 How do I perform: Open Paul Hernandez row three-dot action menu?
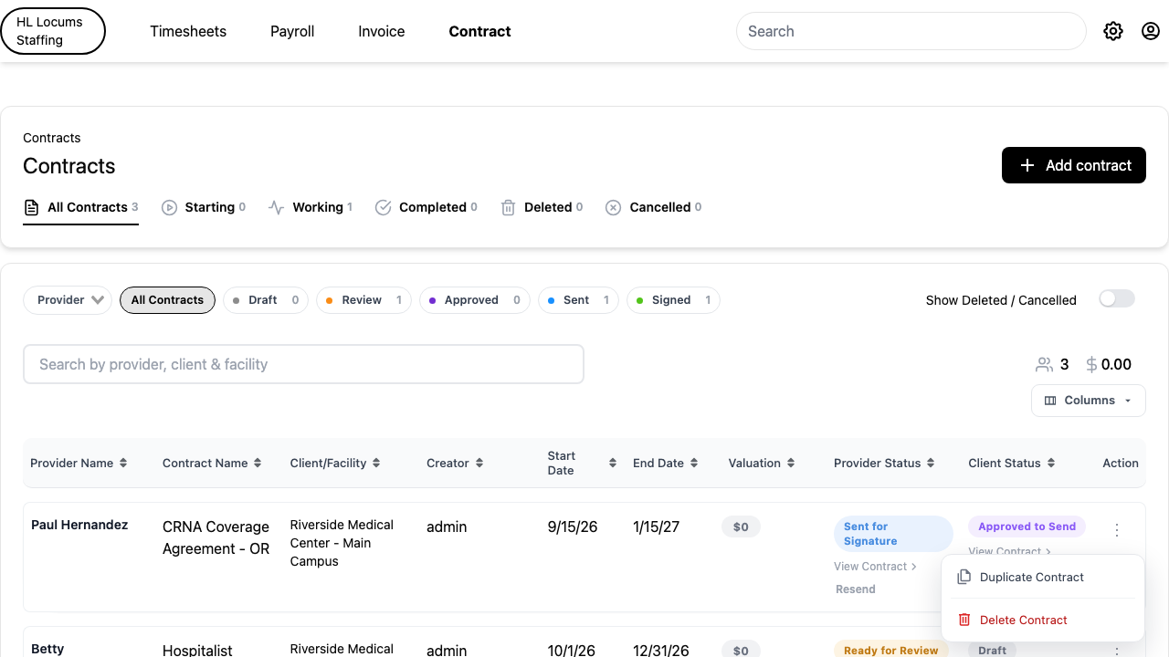1116,529
